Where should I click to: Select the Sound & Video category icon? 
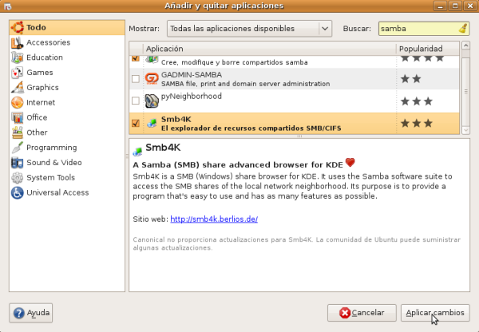click(x=17, y=163)
